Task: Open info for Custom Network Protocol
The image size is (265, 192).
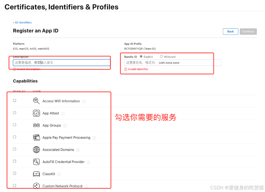Action: (86, 186)
